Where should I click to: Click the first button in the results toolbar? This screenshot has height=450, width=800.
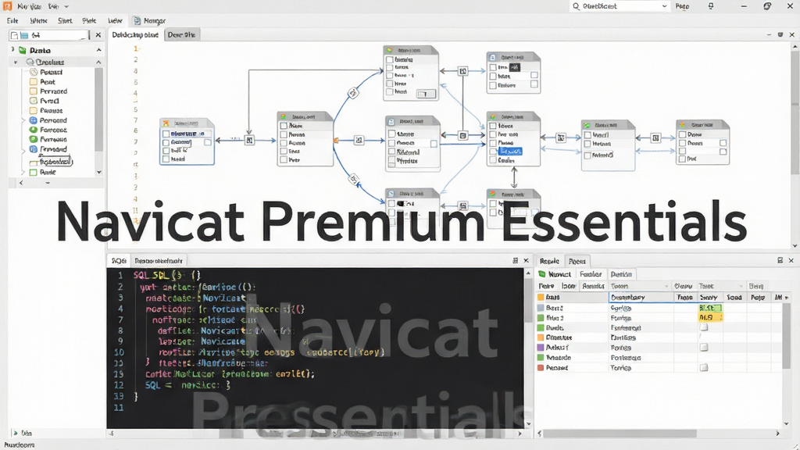pos(546,286)
